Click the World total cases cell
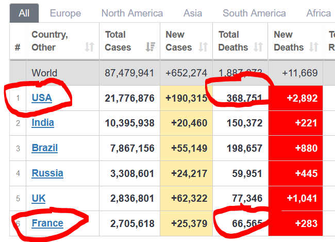 (129, 73)
